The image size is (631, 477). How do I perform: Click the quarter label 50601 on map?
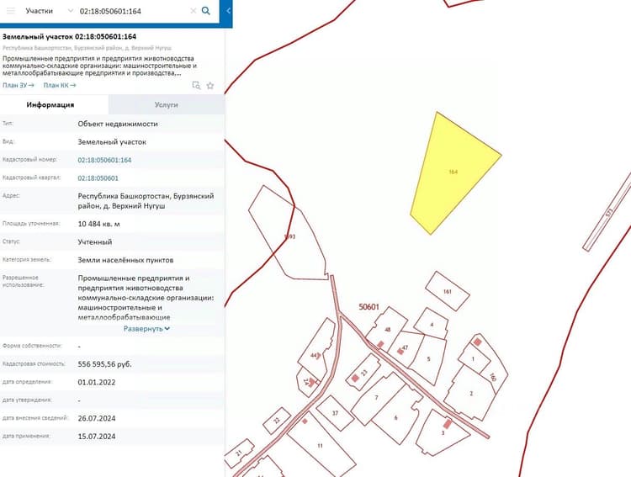pos(369,307)
